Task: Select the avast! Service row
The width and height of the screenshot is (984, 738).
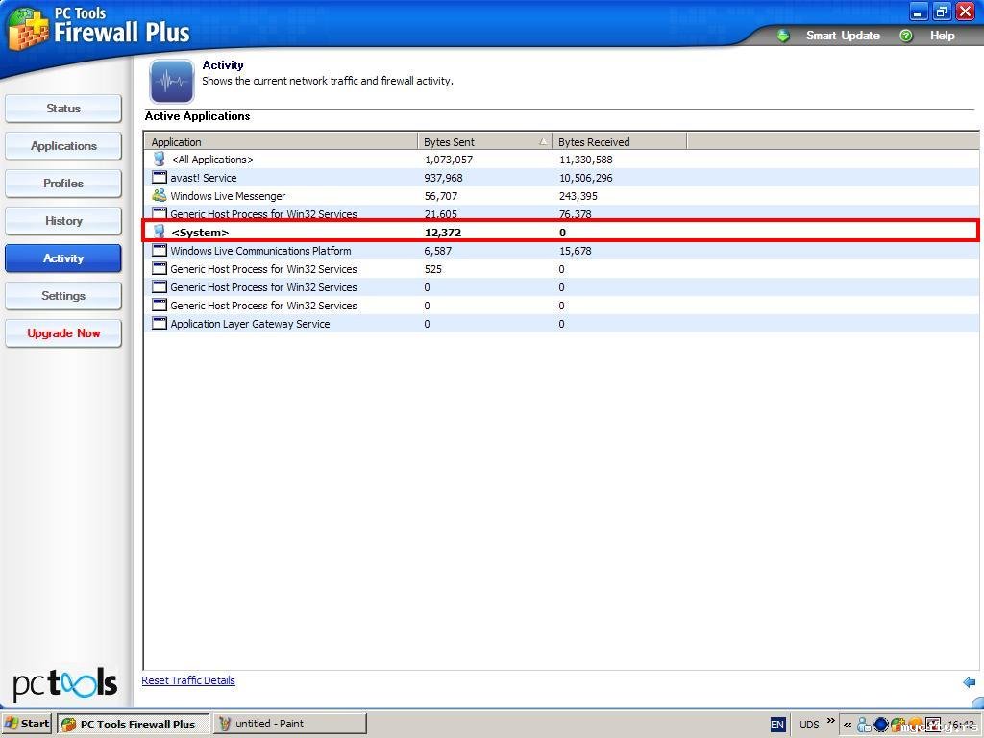Action: click(x=561, y=178)
